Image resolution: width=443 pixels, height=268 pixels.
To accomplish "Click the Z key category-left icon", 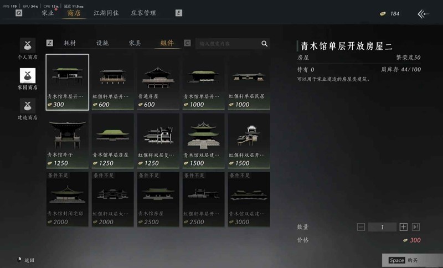I will [49, 43].
